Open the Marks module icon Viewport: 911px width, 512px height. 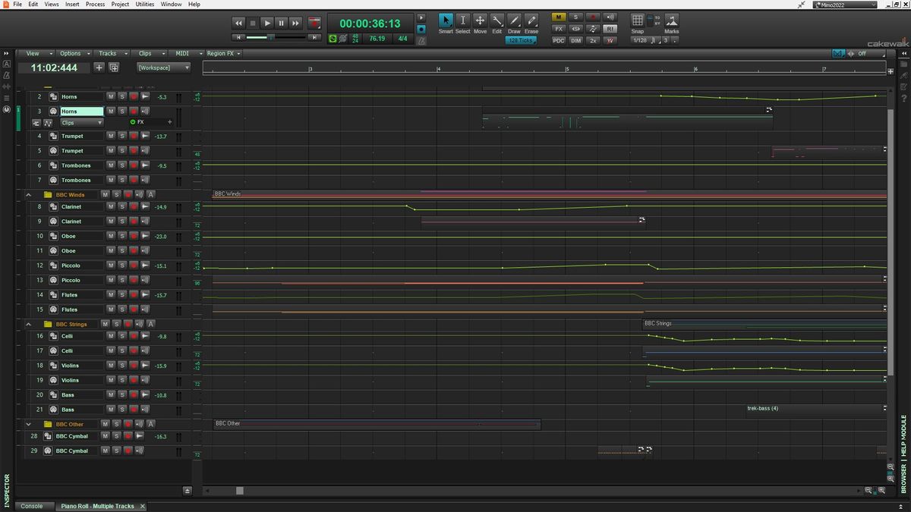(x=672, y=20)
